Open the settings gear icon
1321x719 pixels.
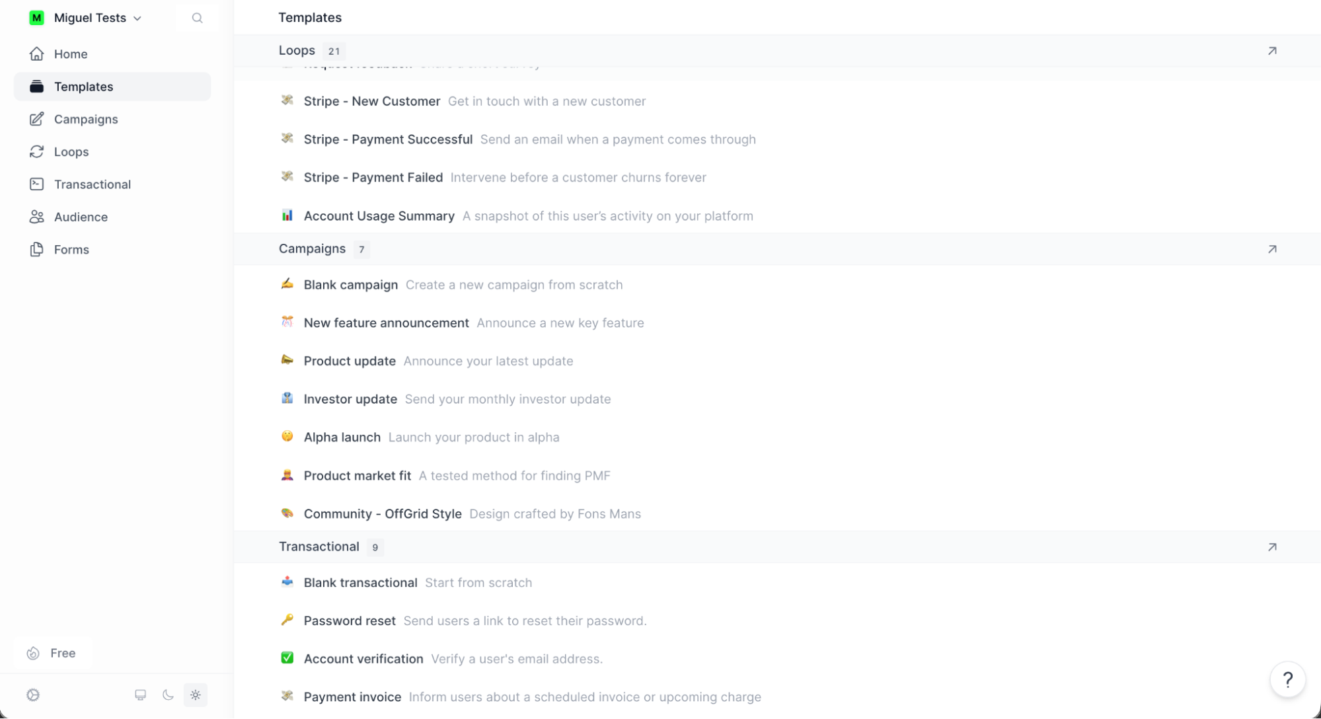pos(33,695)
